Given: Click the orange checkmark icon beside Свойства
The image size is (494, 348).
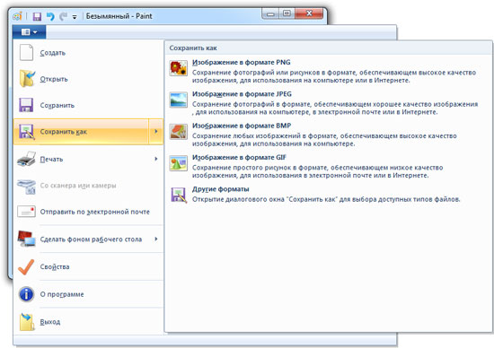Looking at the screenshot, I should (x=26, y=266).
